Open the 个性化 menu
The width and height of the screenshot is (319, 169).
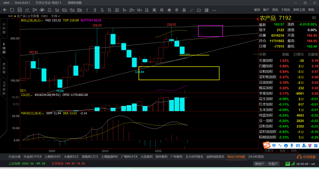click(285, 10)
